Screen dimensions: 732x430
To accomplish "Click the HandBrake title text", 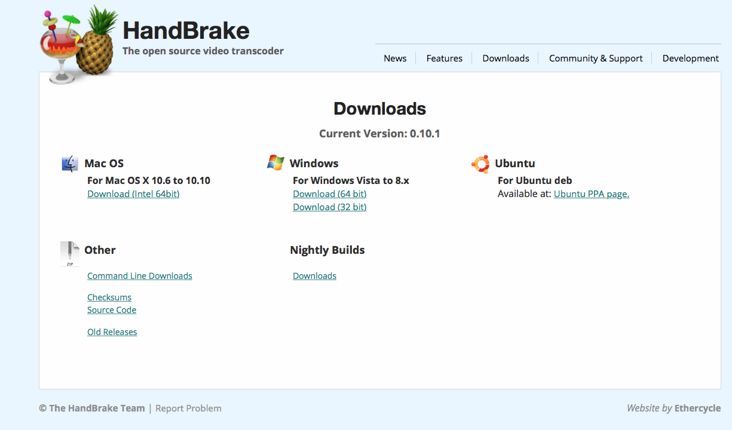I will (186, 30).
